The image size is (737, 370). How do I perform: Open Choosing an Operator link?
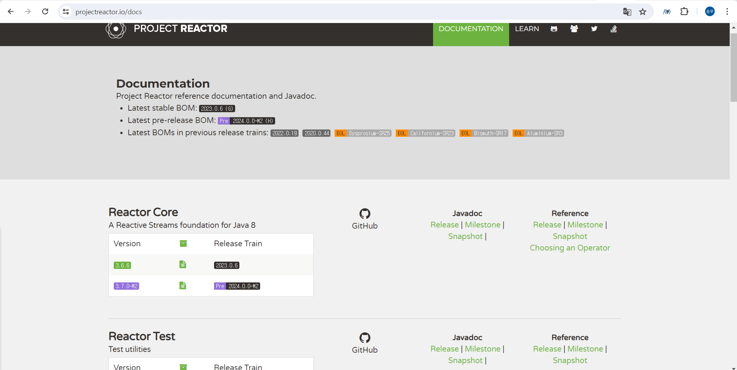[570, 248]
